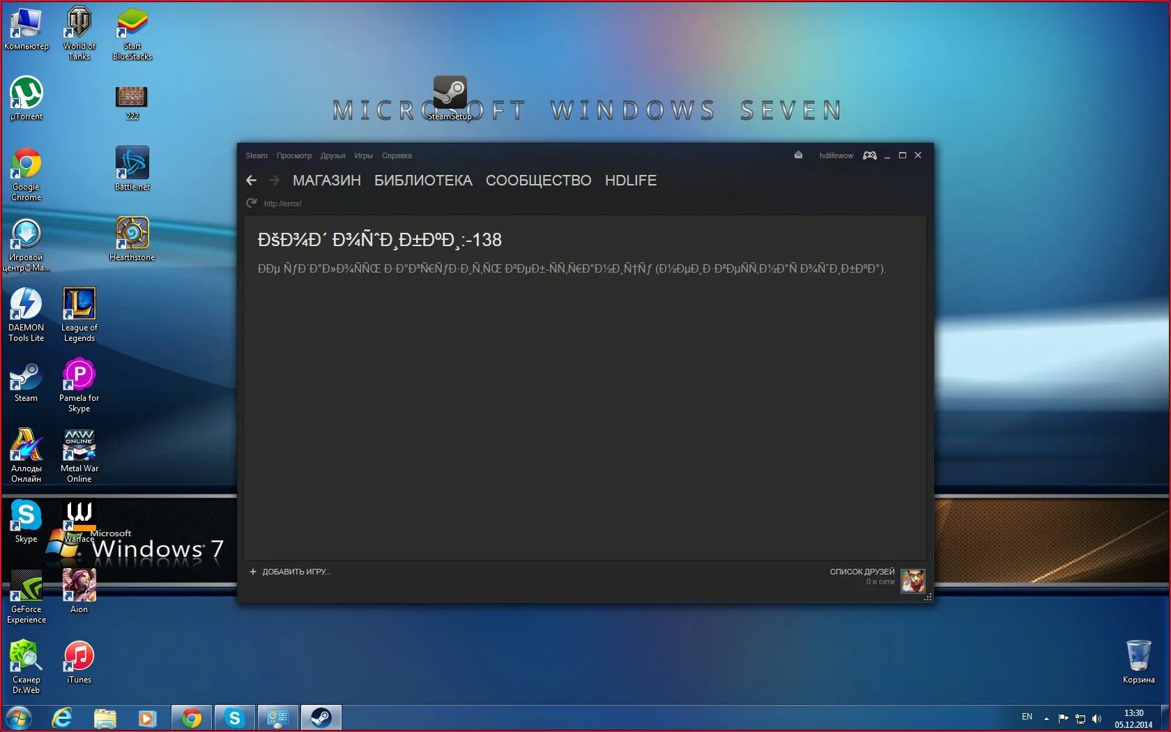The height and width of the screenshot is (732, 1171).
Task: Reload the Steam error page
Action: pos(252,203)
